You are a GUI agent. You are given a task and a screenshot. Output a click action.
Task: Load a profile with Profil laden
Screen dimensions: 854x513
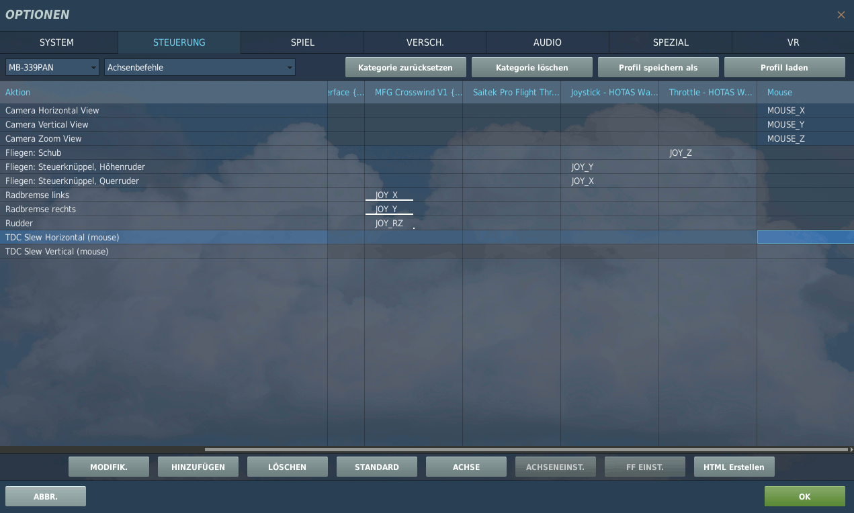click(784, 67)
